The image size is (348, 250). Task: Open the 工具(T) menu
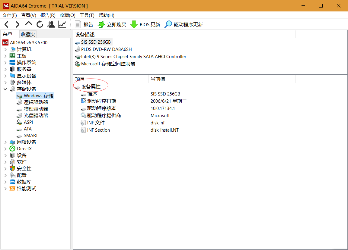(87, 15)
